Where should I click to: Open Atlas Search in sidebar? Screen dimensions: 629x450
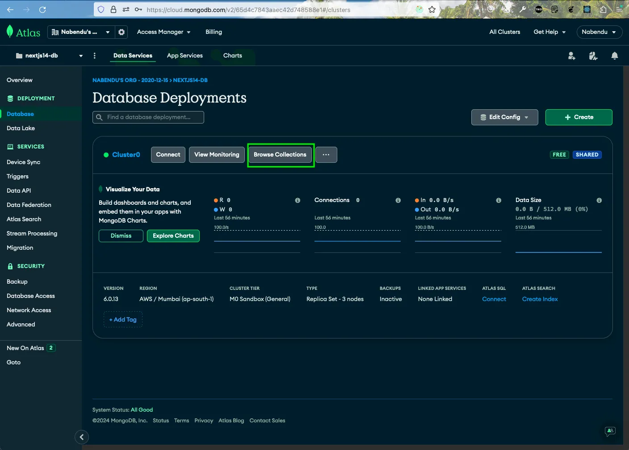[x=24, y=219]
